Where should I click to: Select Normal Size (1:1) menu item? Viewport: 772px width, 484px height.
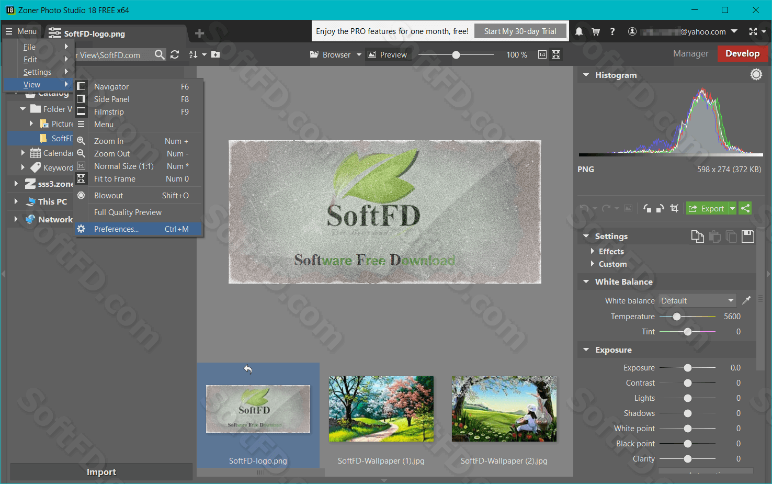139,166
